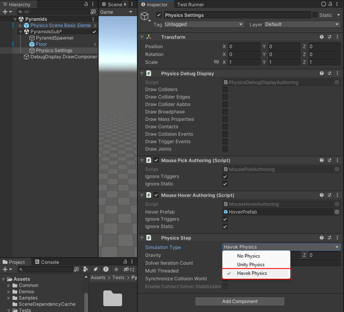Screen dimensions: 344x312
Task: Click the Position X input field
Action: click(244, 46)
